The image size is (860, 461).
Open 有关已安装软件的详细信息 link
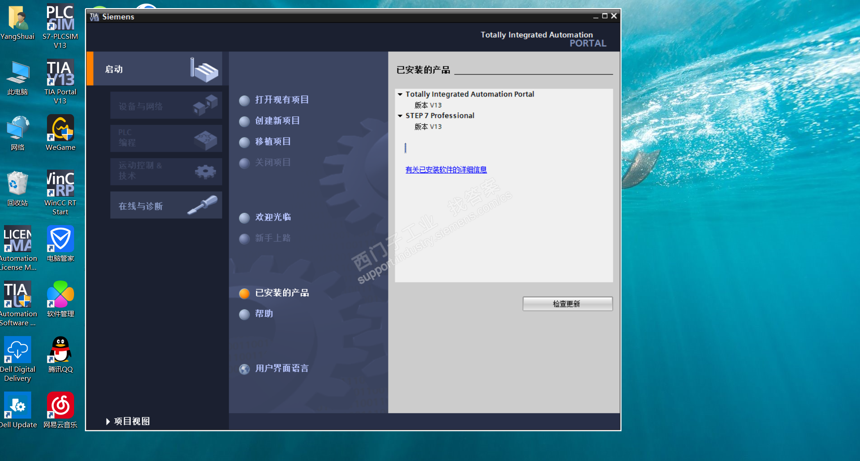click(x=446, y=170)
